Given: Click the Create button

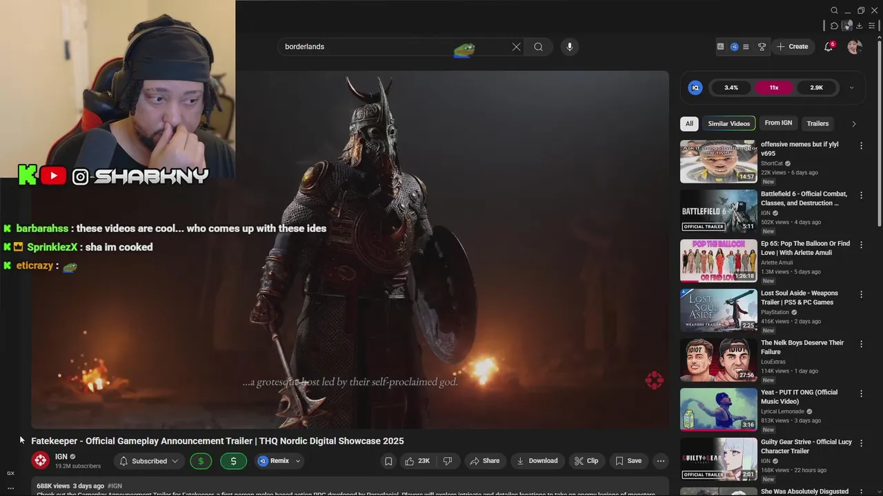Looking at the screenshot, I should click(x=792, y=47).
